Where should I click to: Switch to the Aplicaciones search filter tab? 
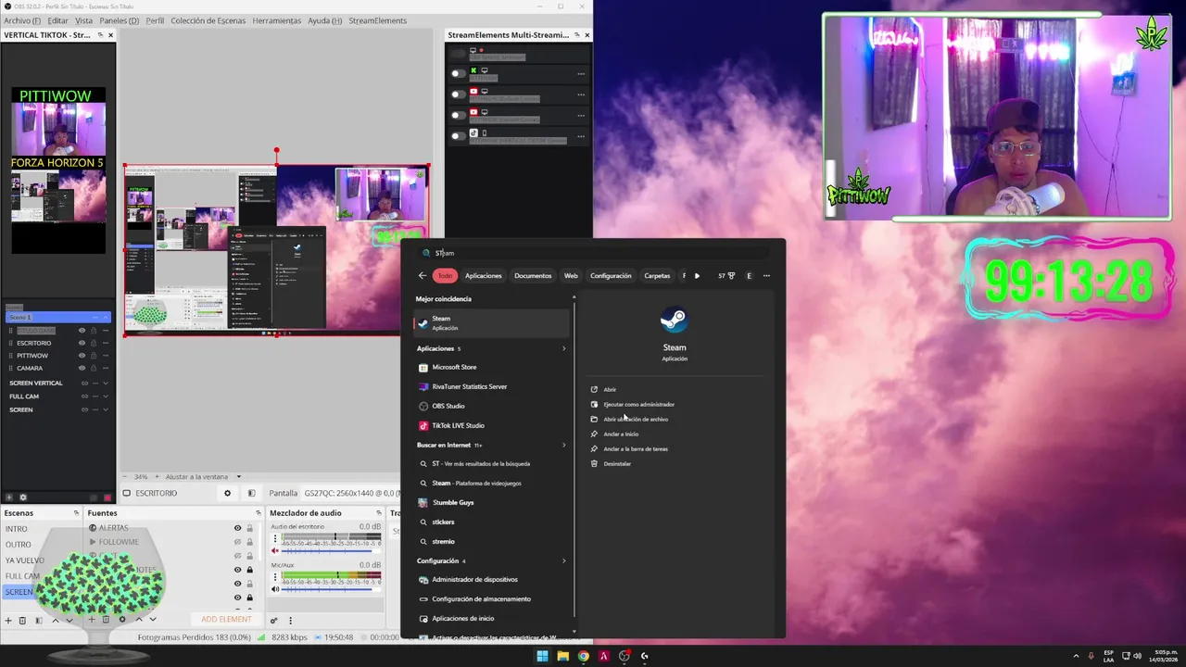pyautogui.click(x=483, y=275)
